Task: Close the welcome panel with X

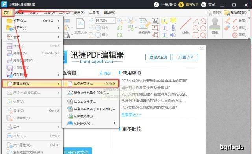Action: pyautogui.click(x=202, y=48)
